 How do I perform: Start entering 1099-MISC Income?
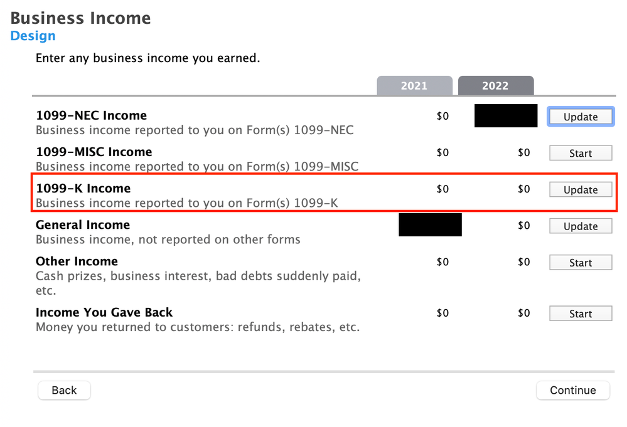(580, 153)
